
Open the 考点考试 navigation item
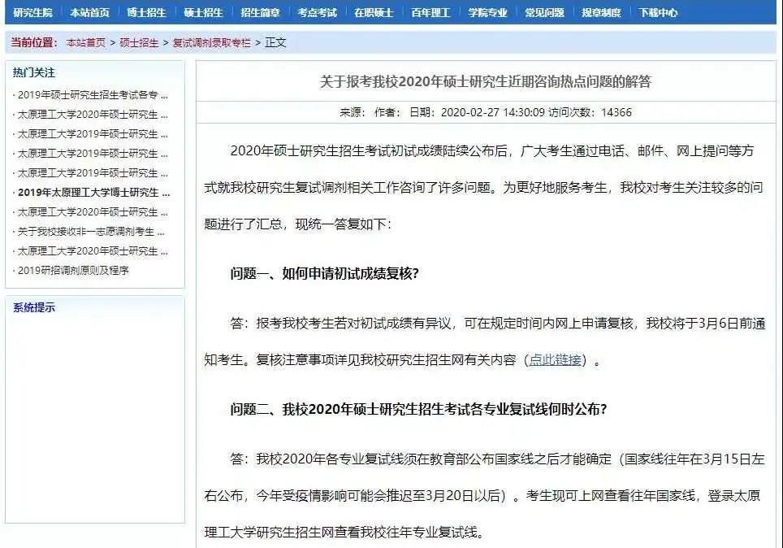point(317,13)
